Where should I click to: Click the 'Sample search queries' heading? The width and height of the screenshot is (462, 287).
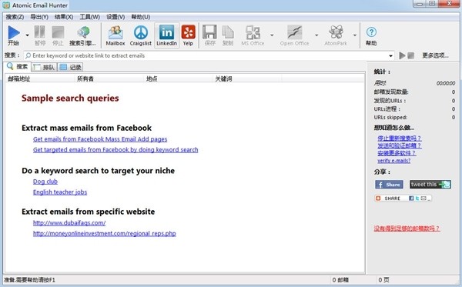70,98
